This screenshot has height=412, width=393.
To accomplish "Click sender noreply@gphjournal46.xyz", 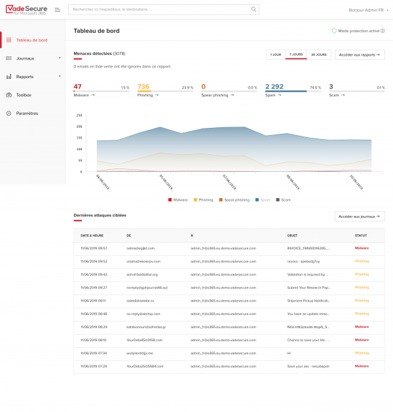I will 147,288.
